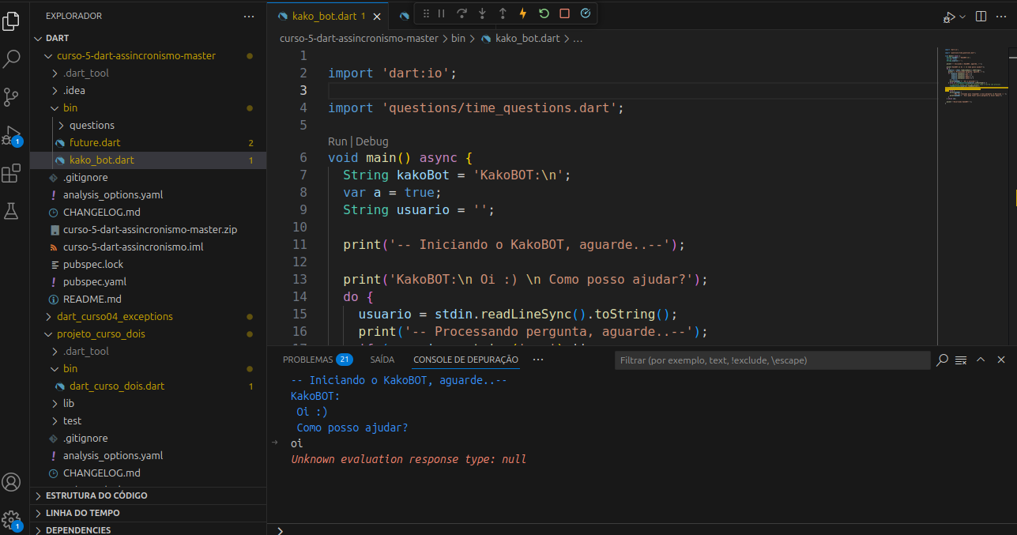Switch to the PROBLEMAS panel tab
This screenshot has width=1017, height=535.
coord(317,360)
